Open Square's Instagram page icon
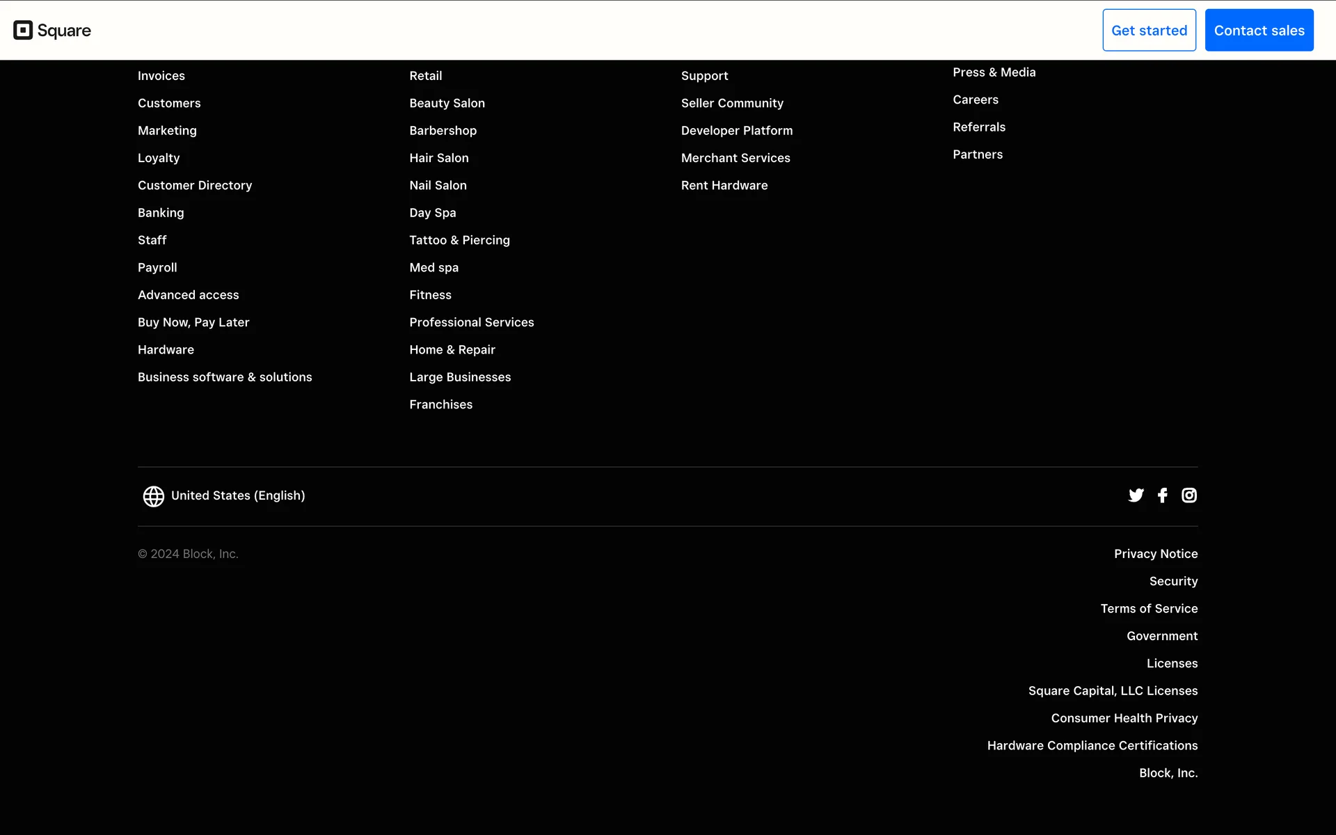The height and width of the screenshot is (835, 1336). click(x=1189, y=495)
